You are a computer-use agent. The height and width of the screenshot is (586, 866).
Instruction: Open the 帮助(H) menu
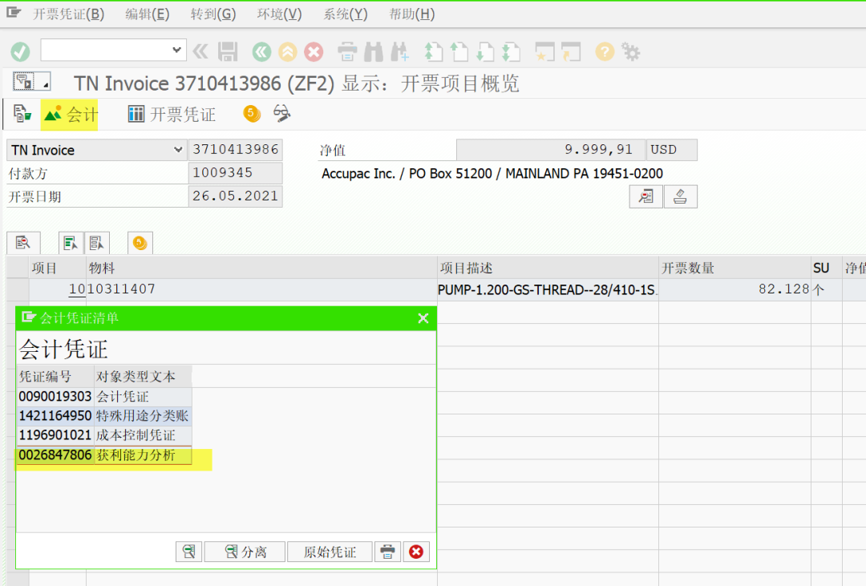pyautogui.click(x=412, y=14)
